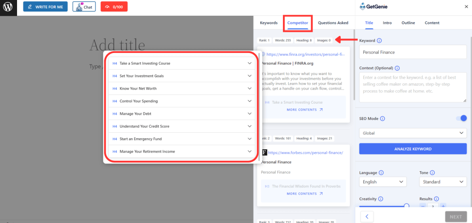Click the Add title heading field

[x=118, y=45]
